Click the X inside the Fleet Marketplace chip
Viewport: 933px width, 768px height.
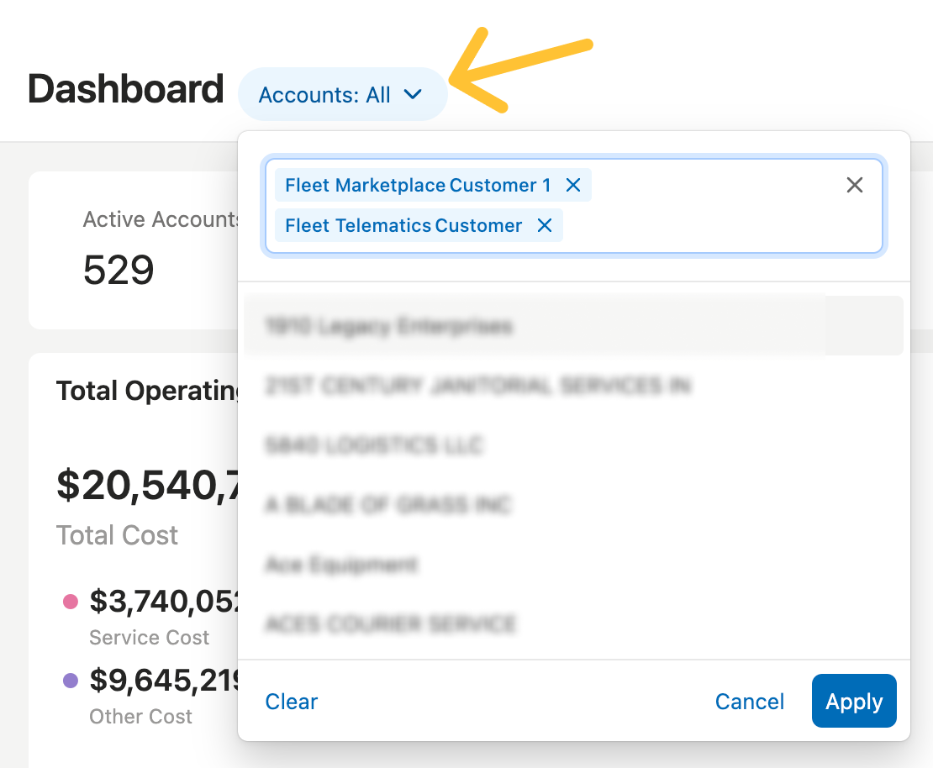(x=573, y=185)
